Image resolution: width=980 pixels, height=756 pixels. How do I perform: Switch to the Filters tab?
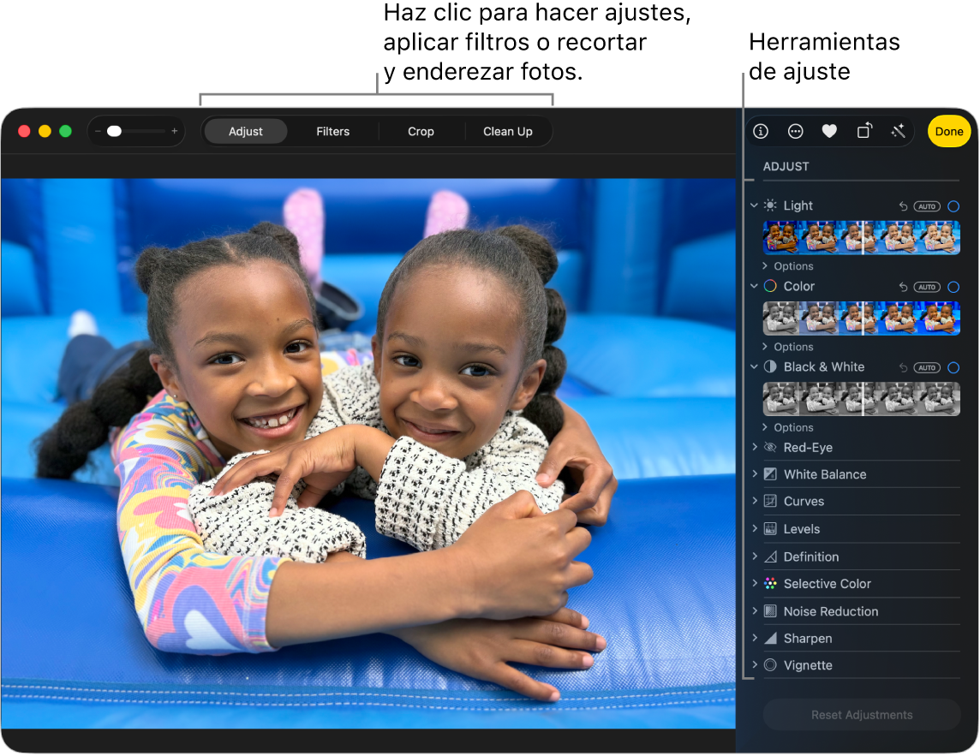pos(332,131)
